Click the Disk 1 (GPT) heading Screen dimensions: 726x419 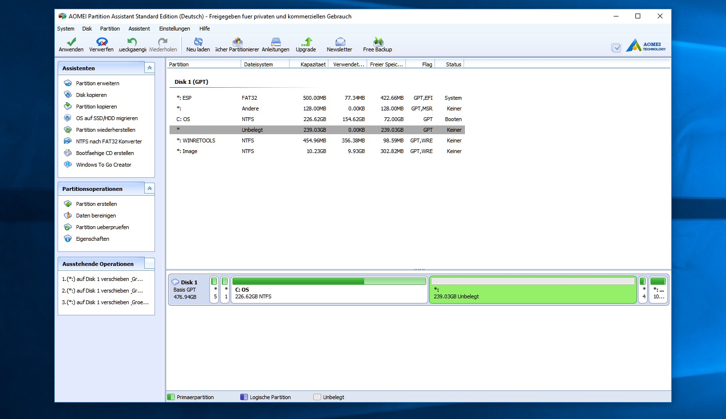(x=191, y=82)
